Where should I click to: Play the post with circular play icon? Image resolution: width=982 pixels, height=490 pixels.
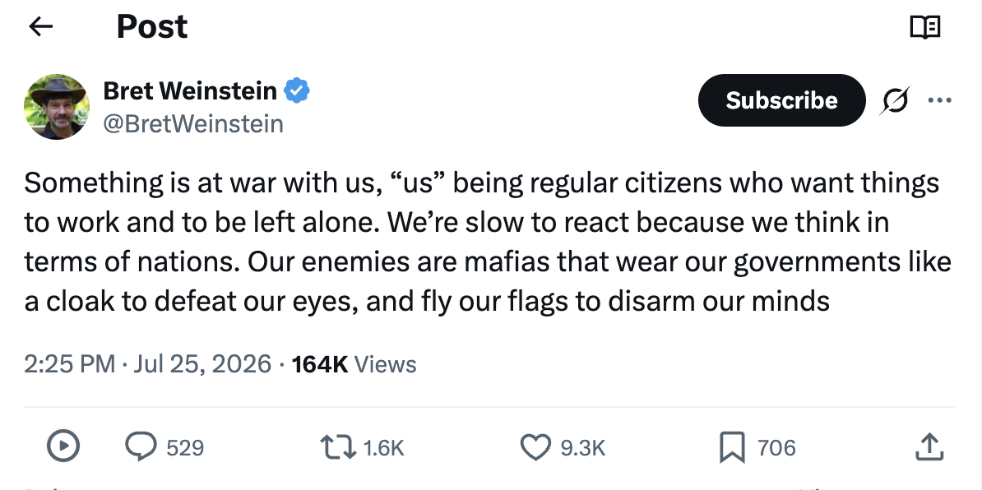(x=63, y=446)
